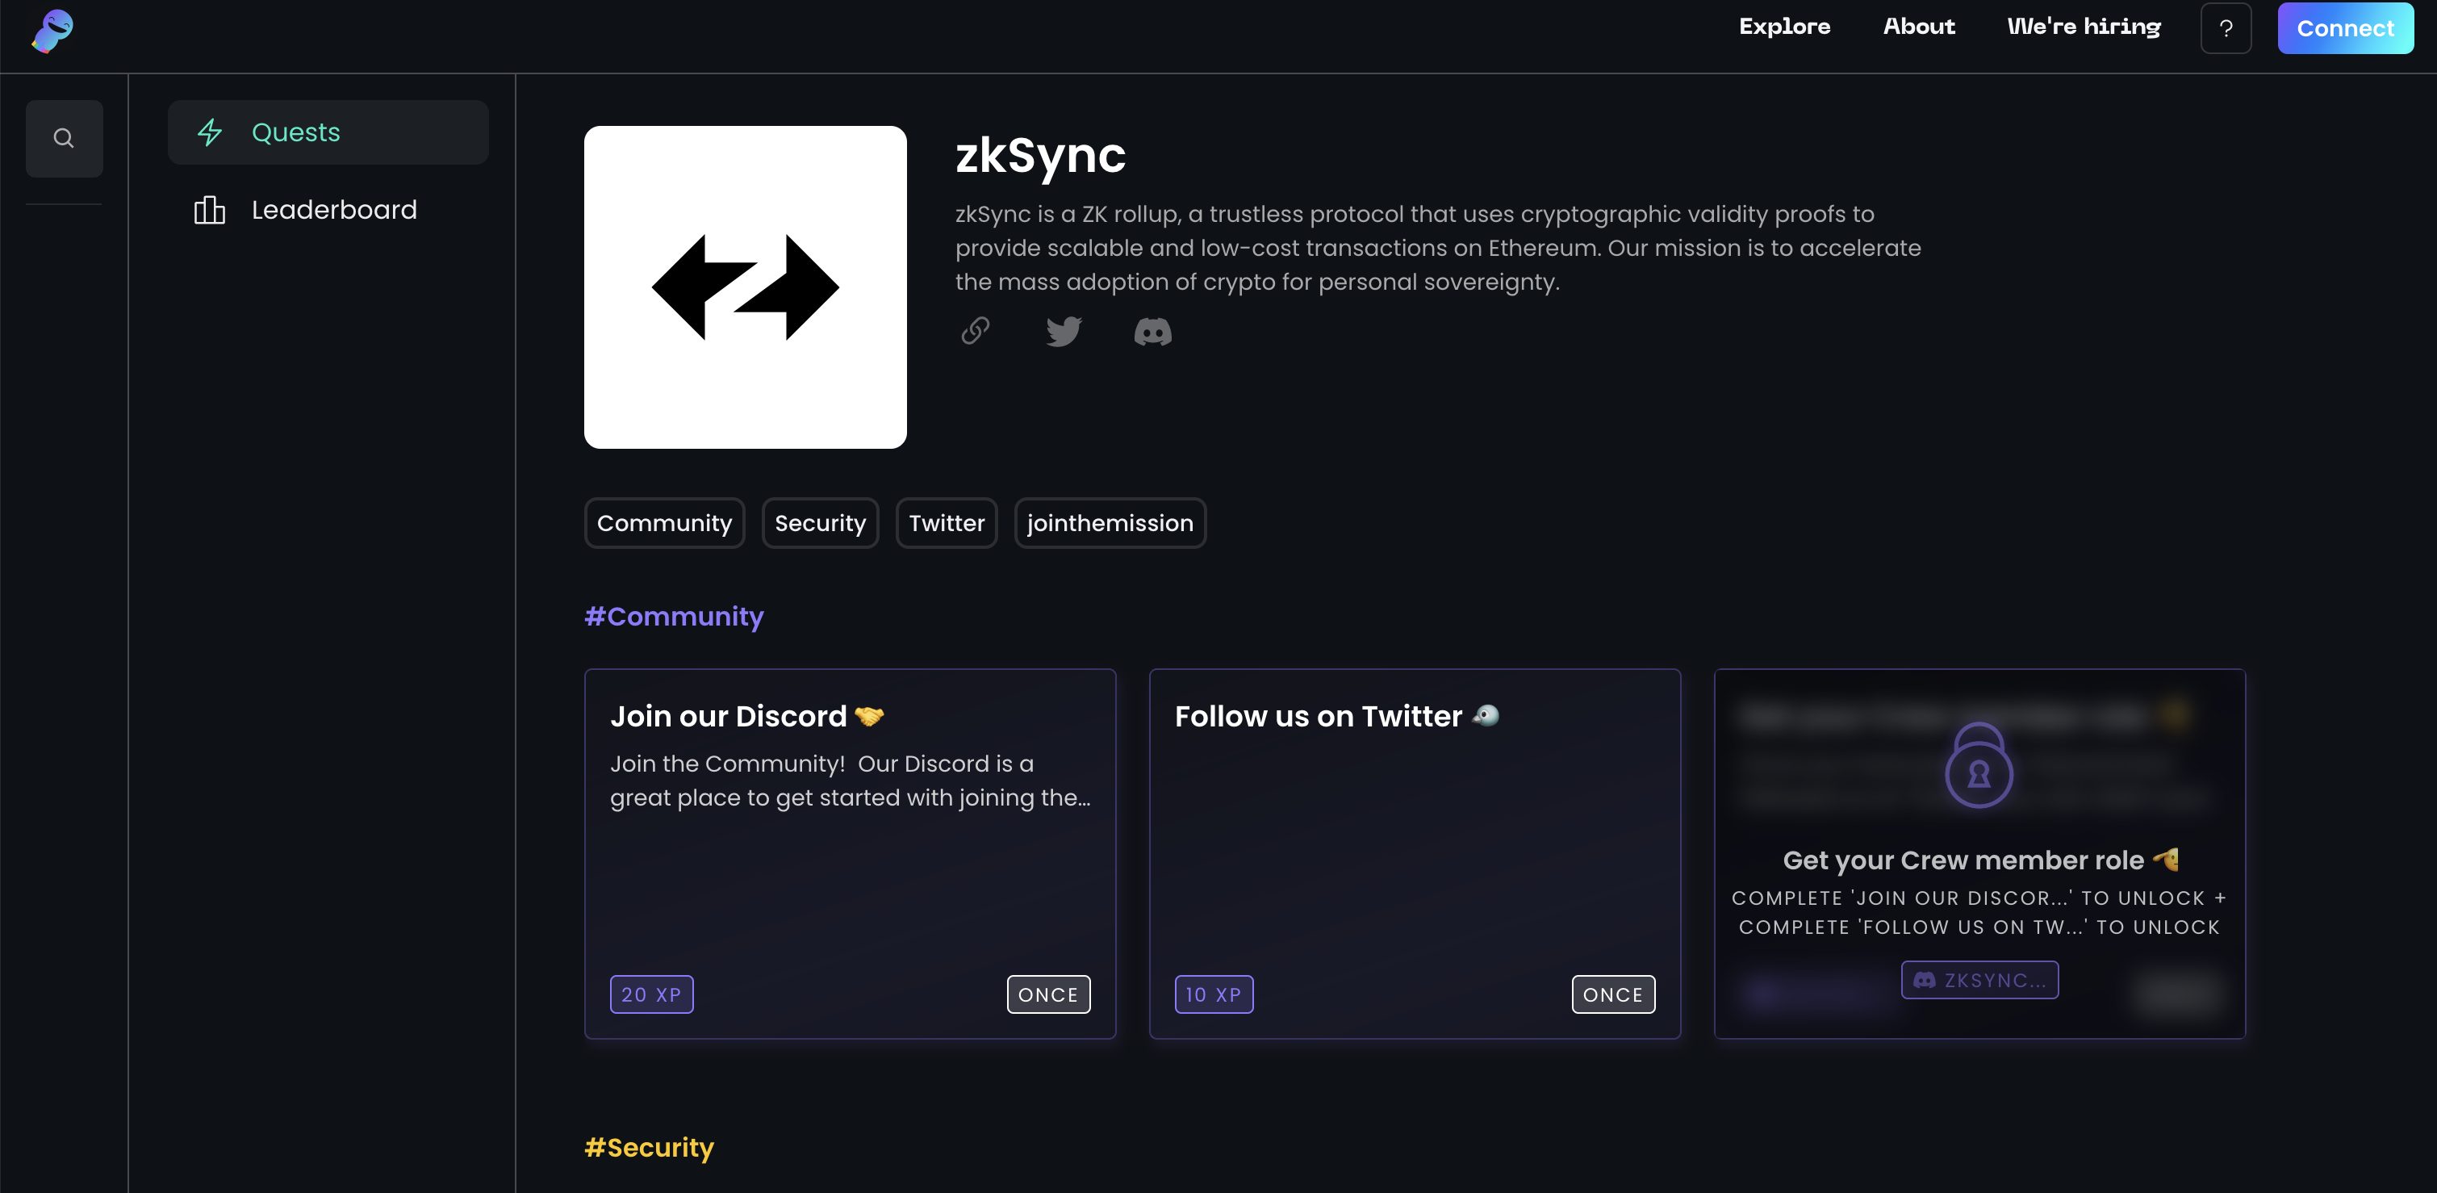
Task: Open the Join our Discord quest card
Action: click(851, 854)
